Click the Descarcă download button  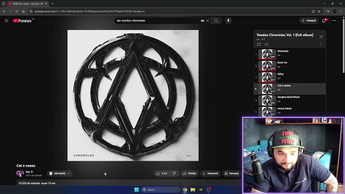coord(210,174)
